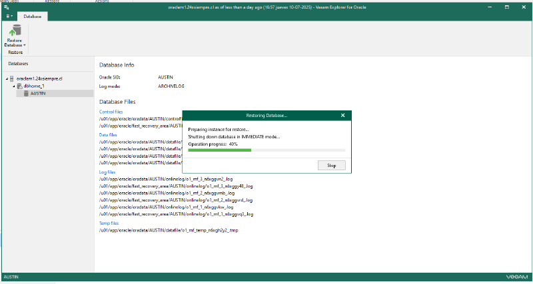Click the AUSTIN Oracle SID value
This screenshot has width=533, height=284.
(165, 77)
